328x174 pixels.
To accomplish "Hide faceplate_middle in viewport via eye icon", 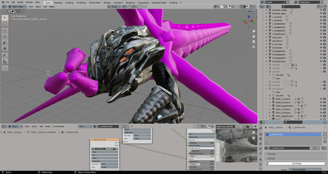I will [x=321, y=10].
